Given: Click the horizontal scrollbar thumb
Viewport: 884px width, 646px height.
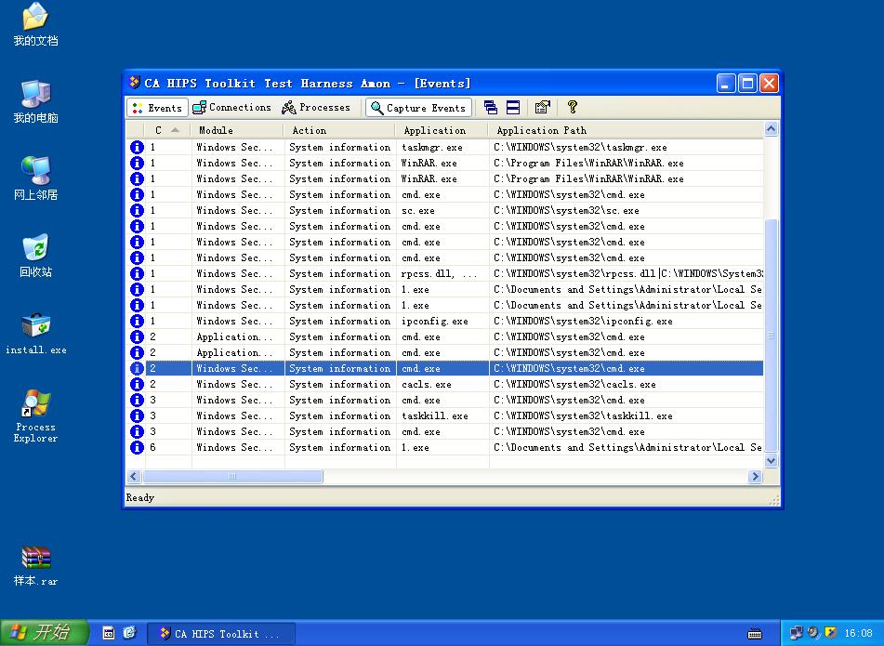Looking at the screenshot, I should 232,476.
